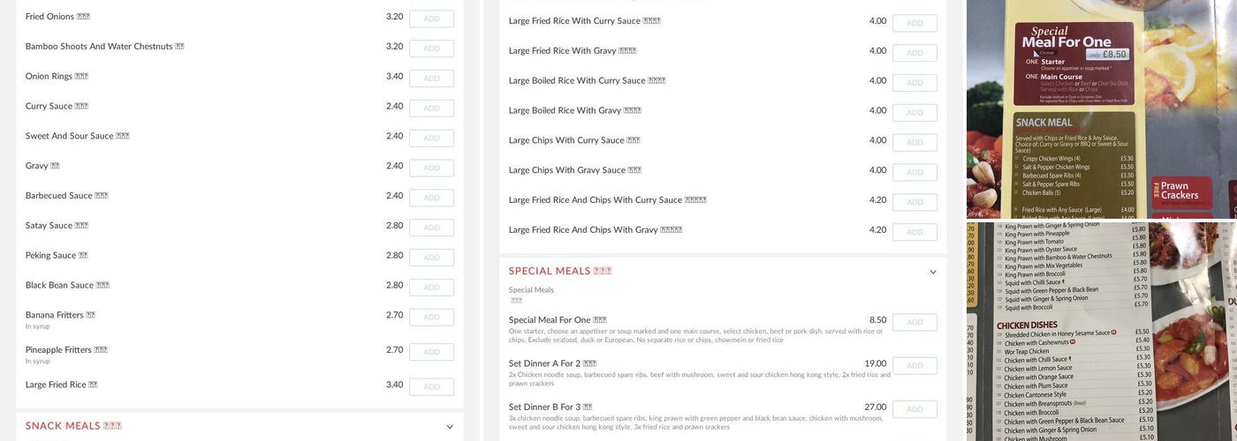The width and height of the screenshot is (1237, 441).
Task: Add Large Fried Rice With Gravy
Action: 914,53
